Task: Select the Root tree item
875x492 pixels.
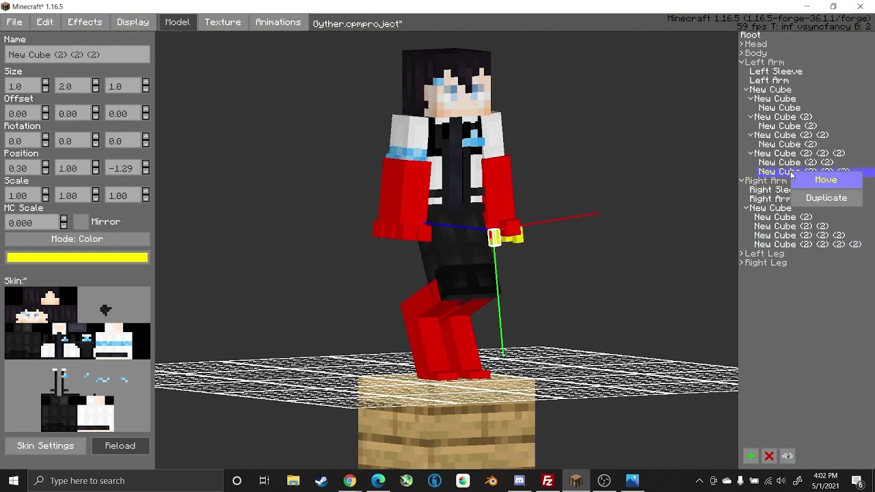Action: (750, 36)
